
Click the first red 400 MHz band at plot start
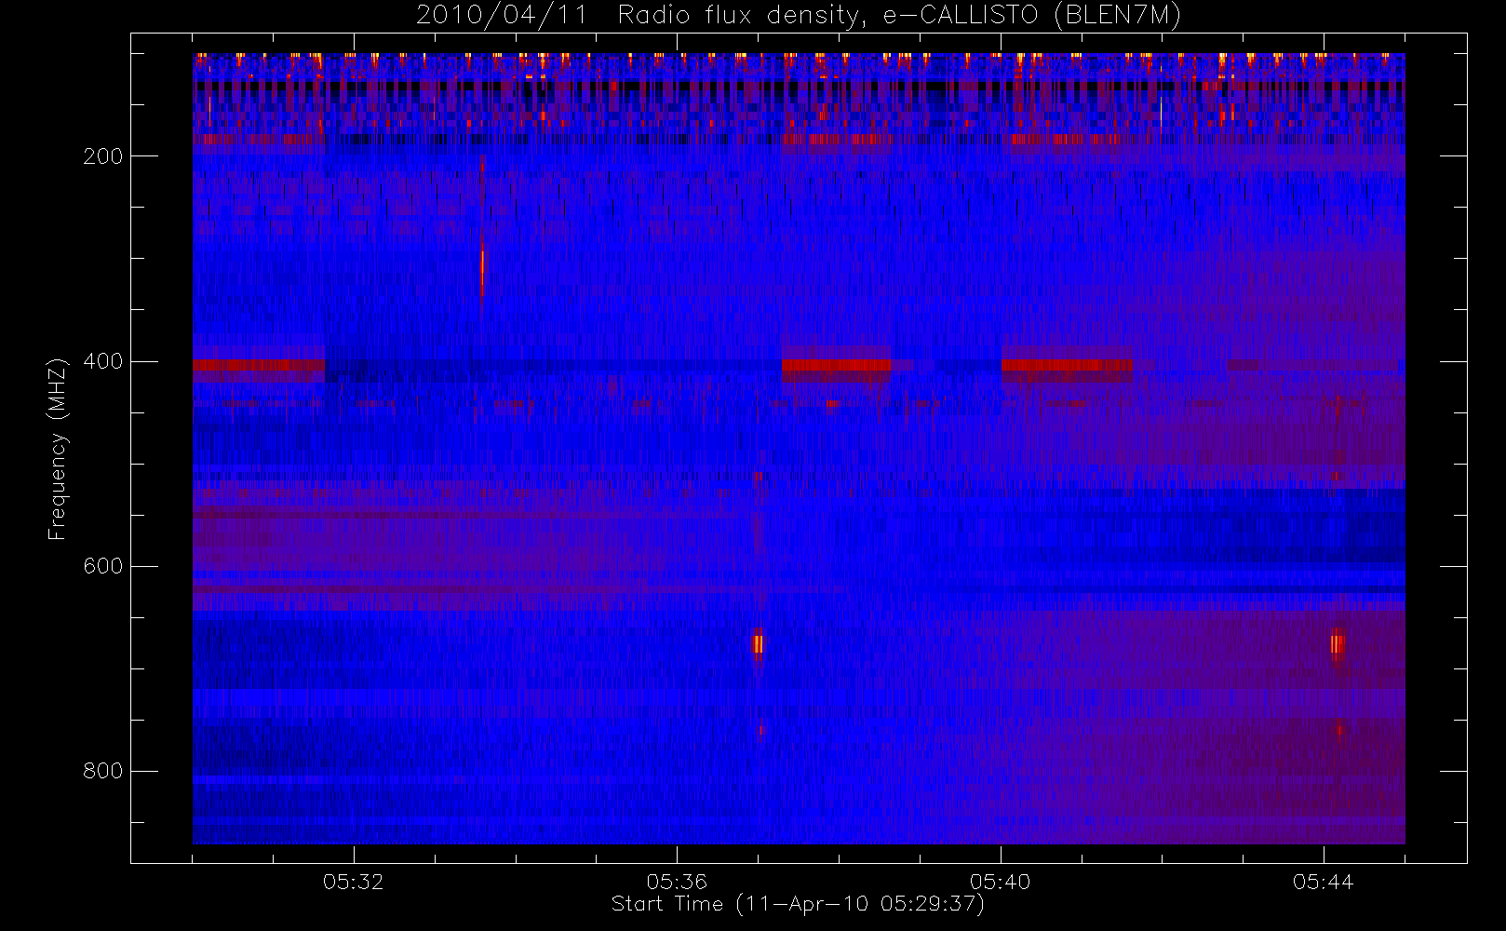tap(259, 365)
